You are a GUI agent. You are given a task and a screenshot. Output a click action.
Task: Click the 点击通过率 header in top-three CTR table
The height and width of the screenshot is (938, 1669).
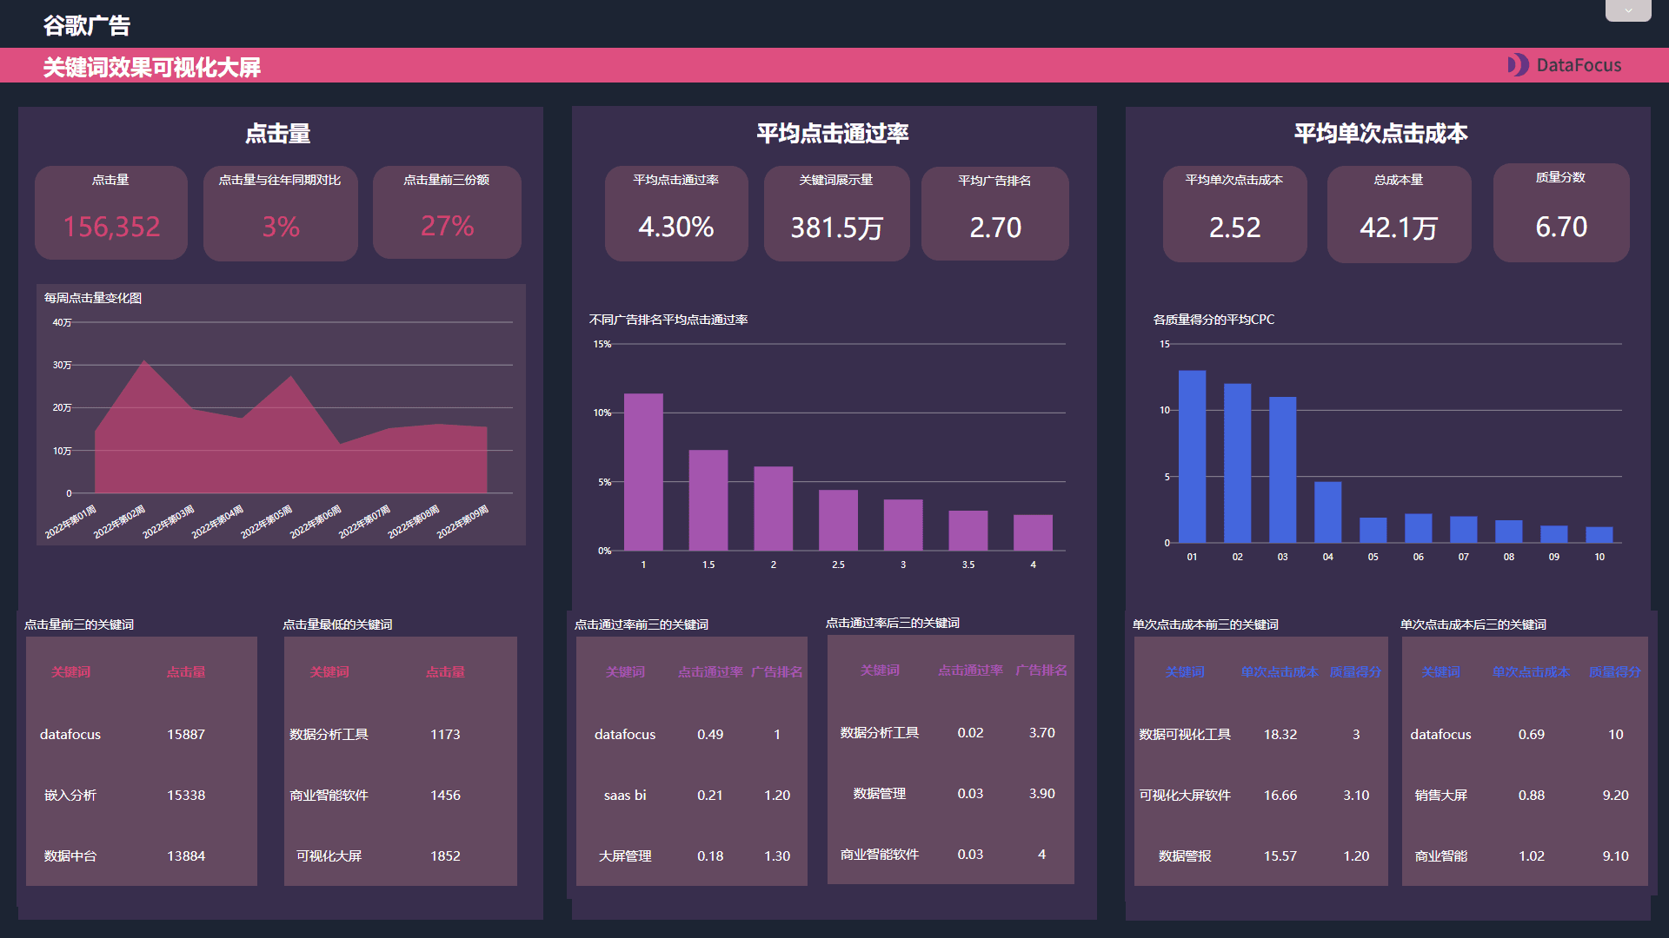[710, 672]
